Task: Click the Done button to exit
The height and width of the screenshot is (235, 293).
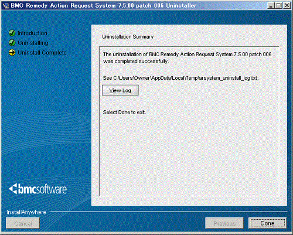Action: click(267, 223)
